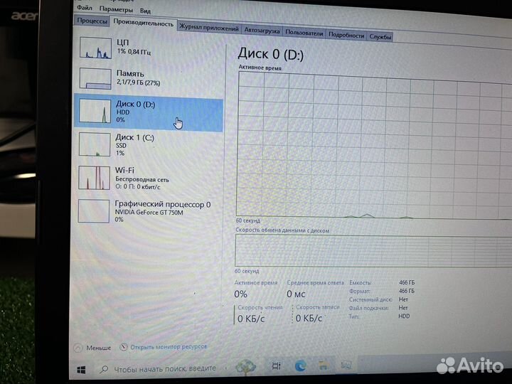Click the Открыть монитор ресурсов link
Image resolution: width=512 pixels, height=384 pixels.
[169, 347]
